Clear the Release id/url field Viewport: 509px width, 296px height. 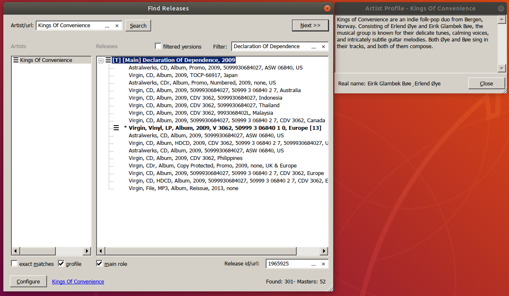[324, 264]
